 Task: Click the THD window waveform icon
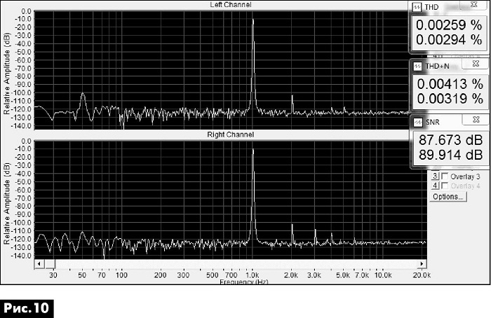click(417, 7)
